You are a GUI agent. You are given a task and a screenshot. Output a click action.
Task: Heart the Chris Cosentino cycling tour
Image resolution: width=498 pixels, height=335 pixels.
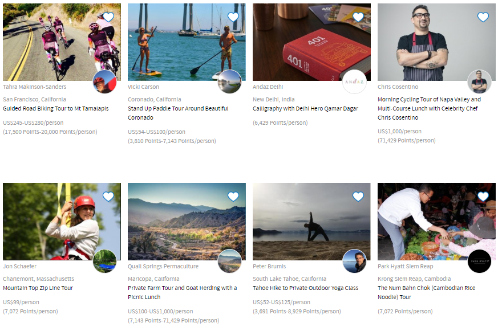tap(483, 17)
